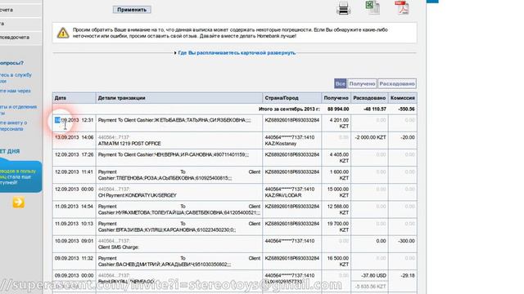Switch to the Расходовано filter tab
This screenshot has width=524, height=294.
point(397,83)
